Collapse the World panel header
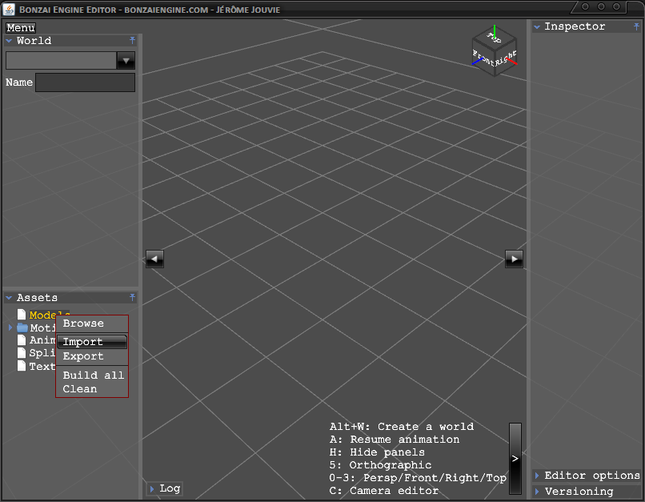The height and width of the screenshot is (502, 645). coord(10,41)
